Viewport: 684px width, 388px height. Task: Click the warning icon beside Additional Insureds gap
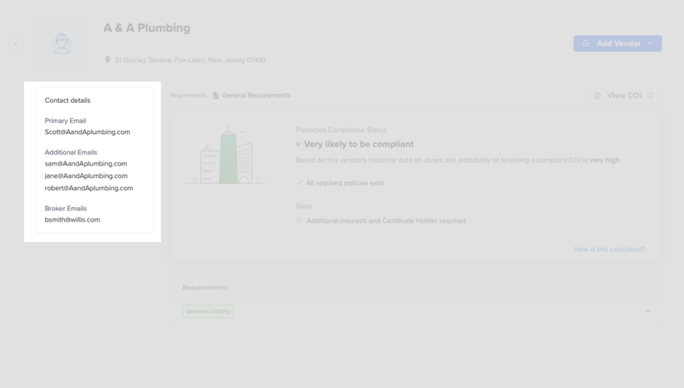pyautogui.click(x=299, y=220)
